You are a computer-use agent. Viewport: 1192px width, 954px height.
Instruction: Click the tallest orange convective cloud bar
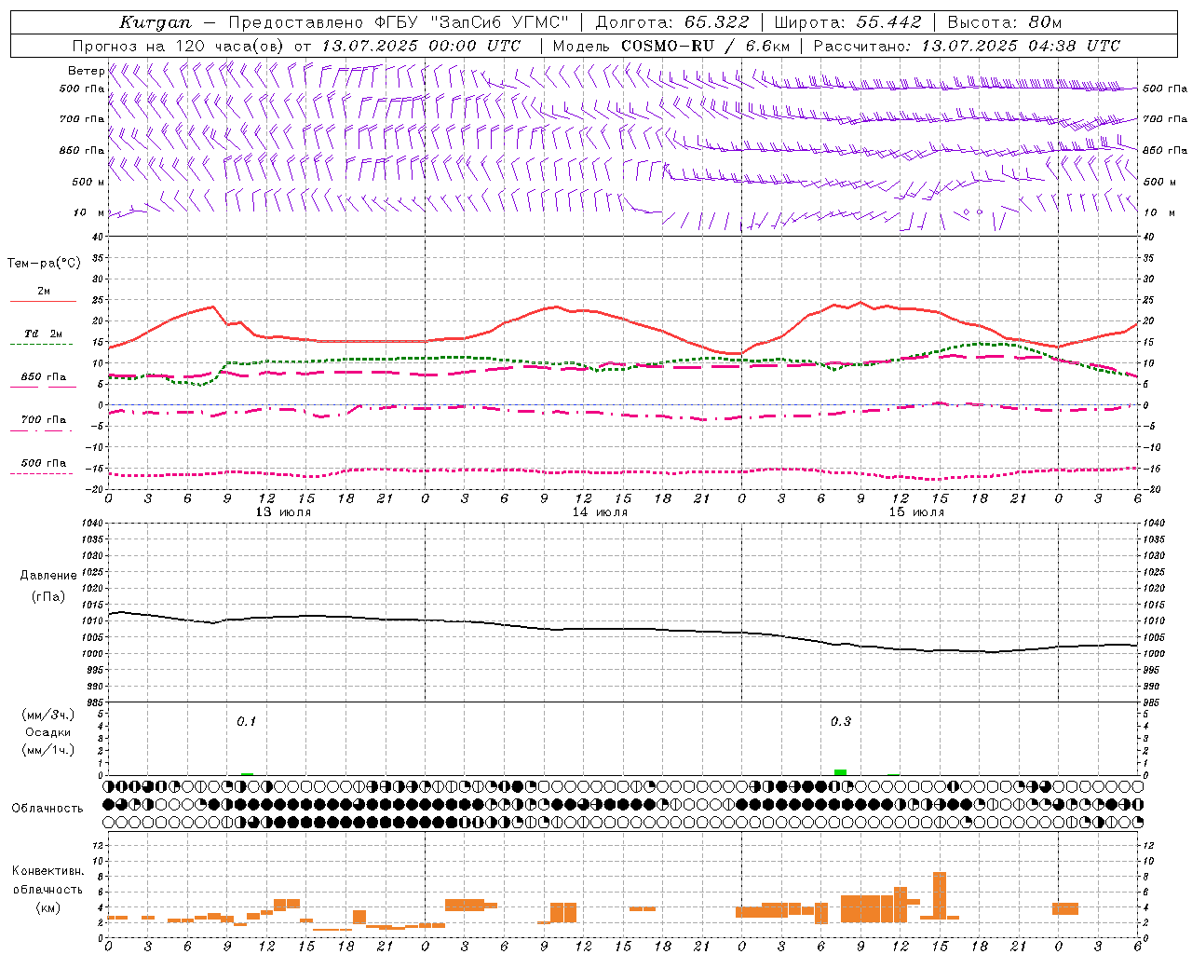pos(940,896)
